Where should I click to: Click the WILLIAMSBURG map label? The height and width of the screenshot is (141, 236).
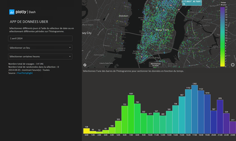[x=191, y=48]
